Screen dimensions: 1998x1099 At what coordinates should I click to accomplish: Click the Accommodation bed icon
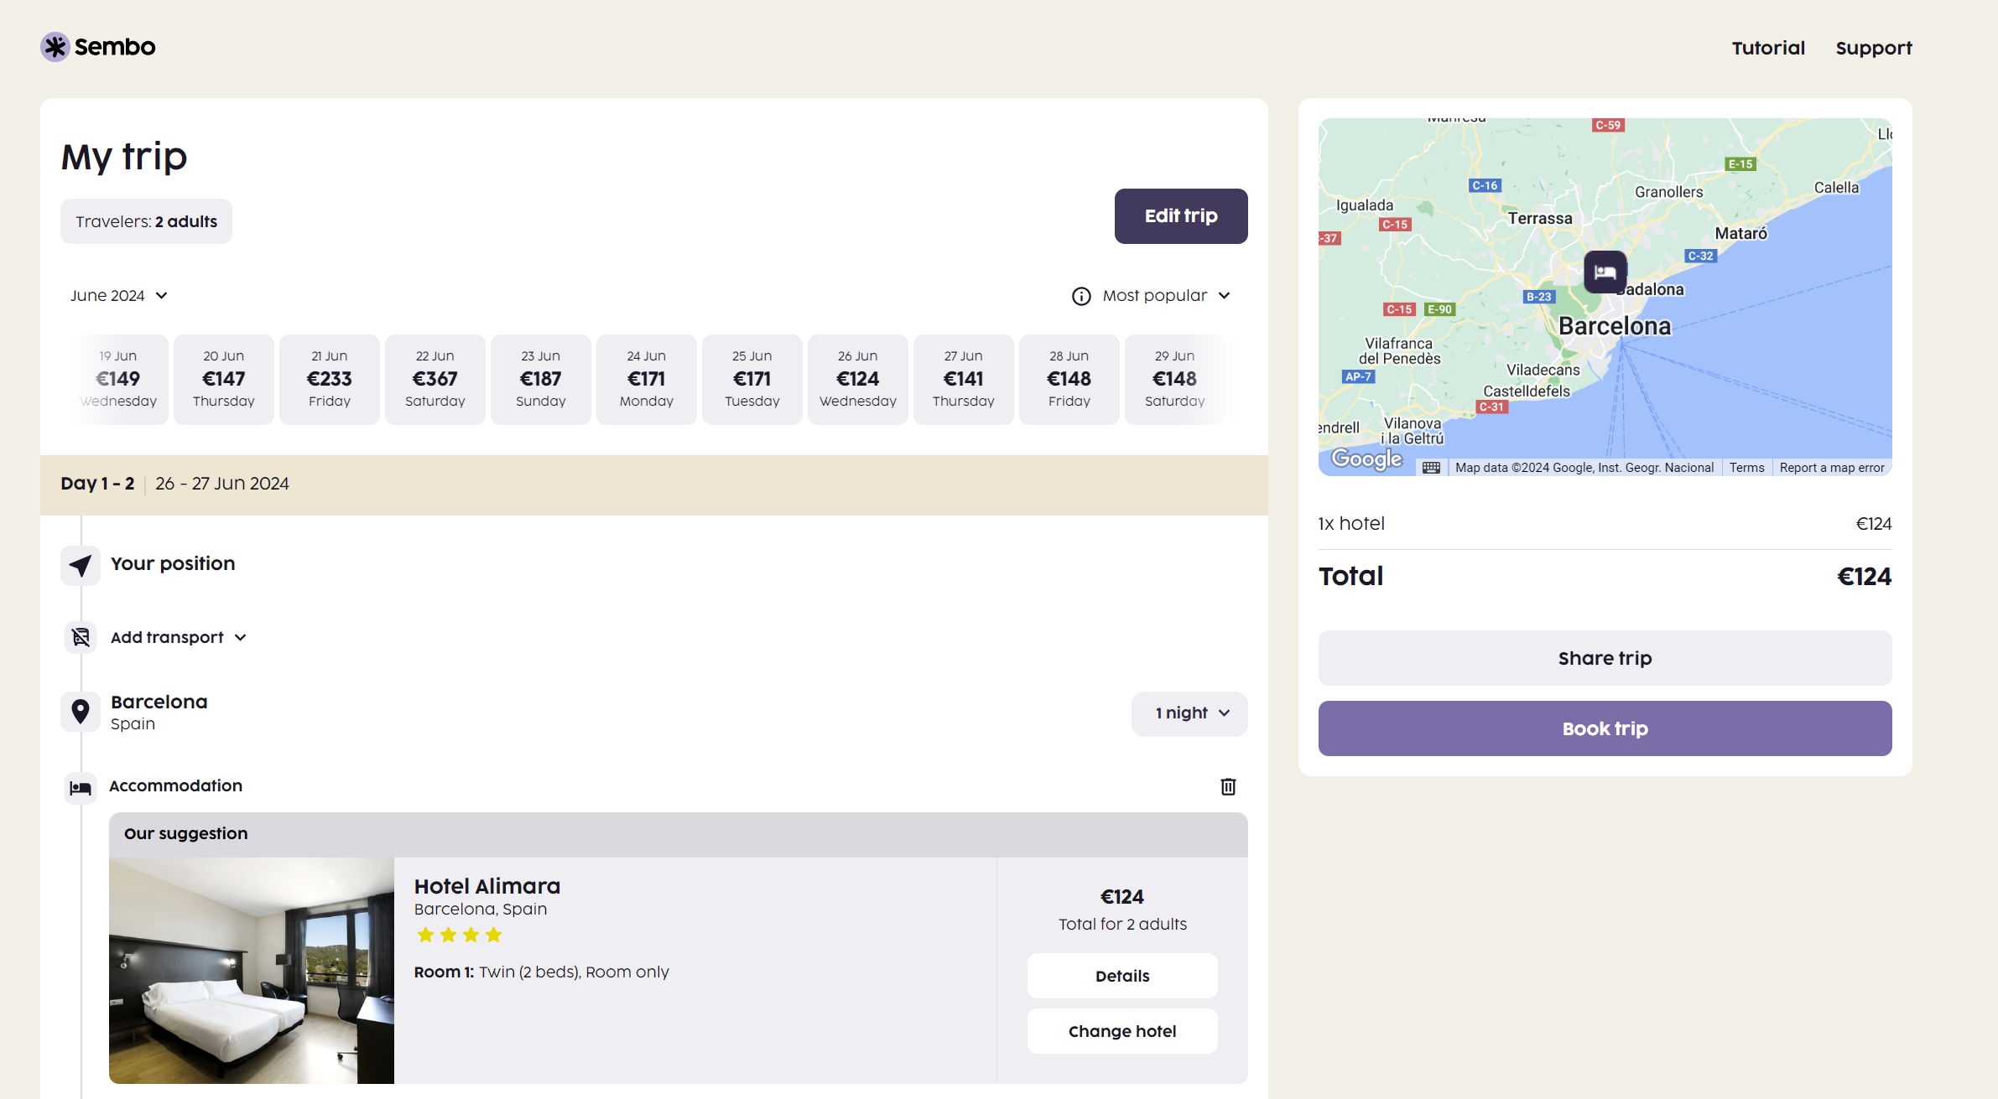pos(81,787)
